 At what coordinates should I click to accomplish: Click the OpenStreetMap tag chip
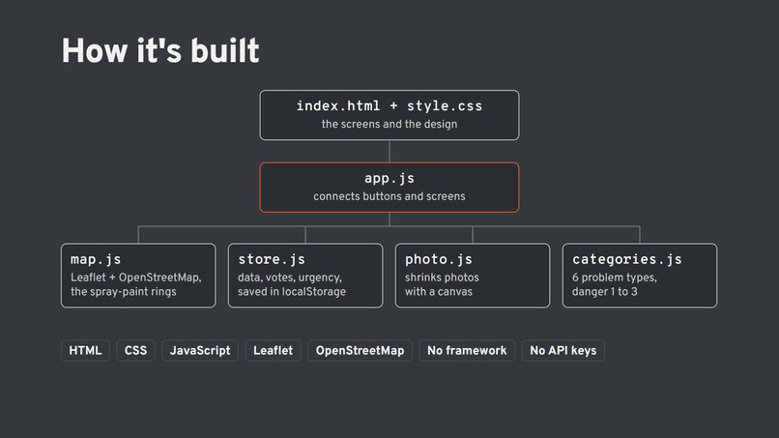360,351
